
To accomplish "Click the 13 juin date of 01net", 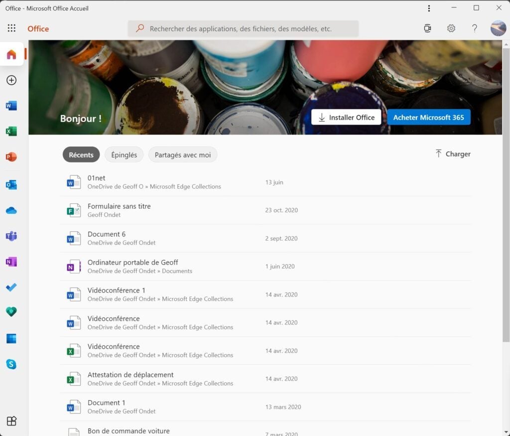I will [x=274, y=182].
